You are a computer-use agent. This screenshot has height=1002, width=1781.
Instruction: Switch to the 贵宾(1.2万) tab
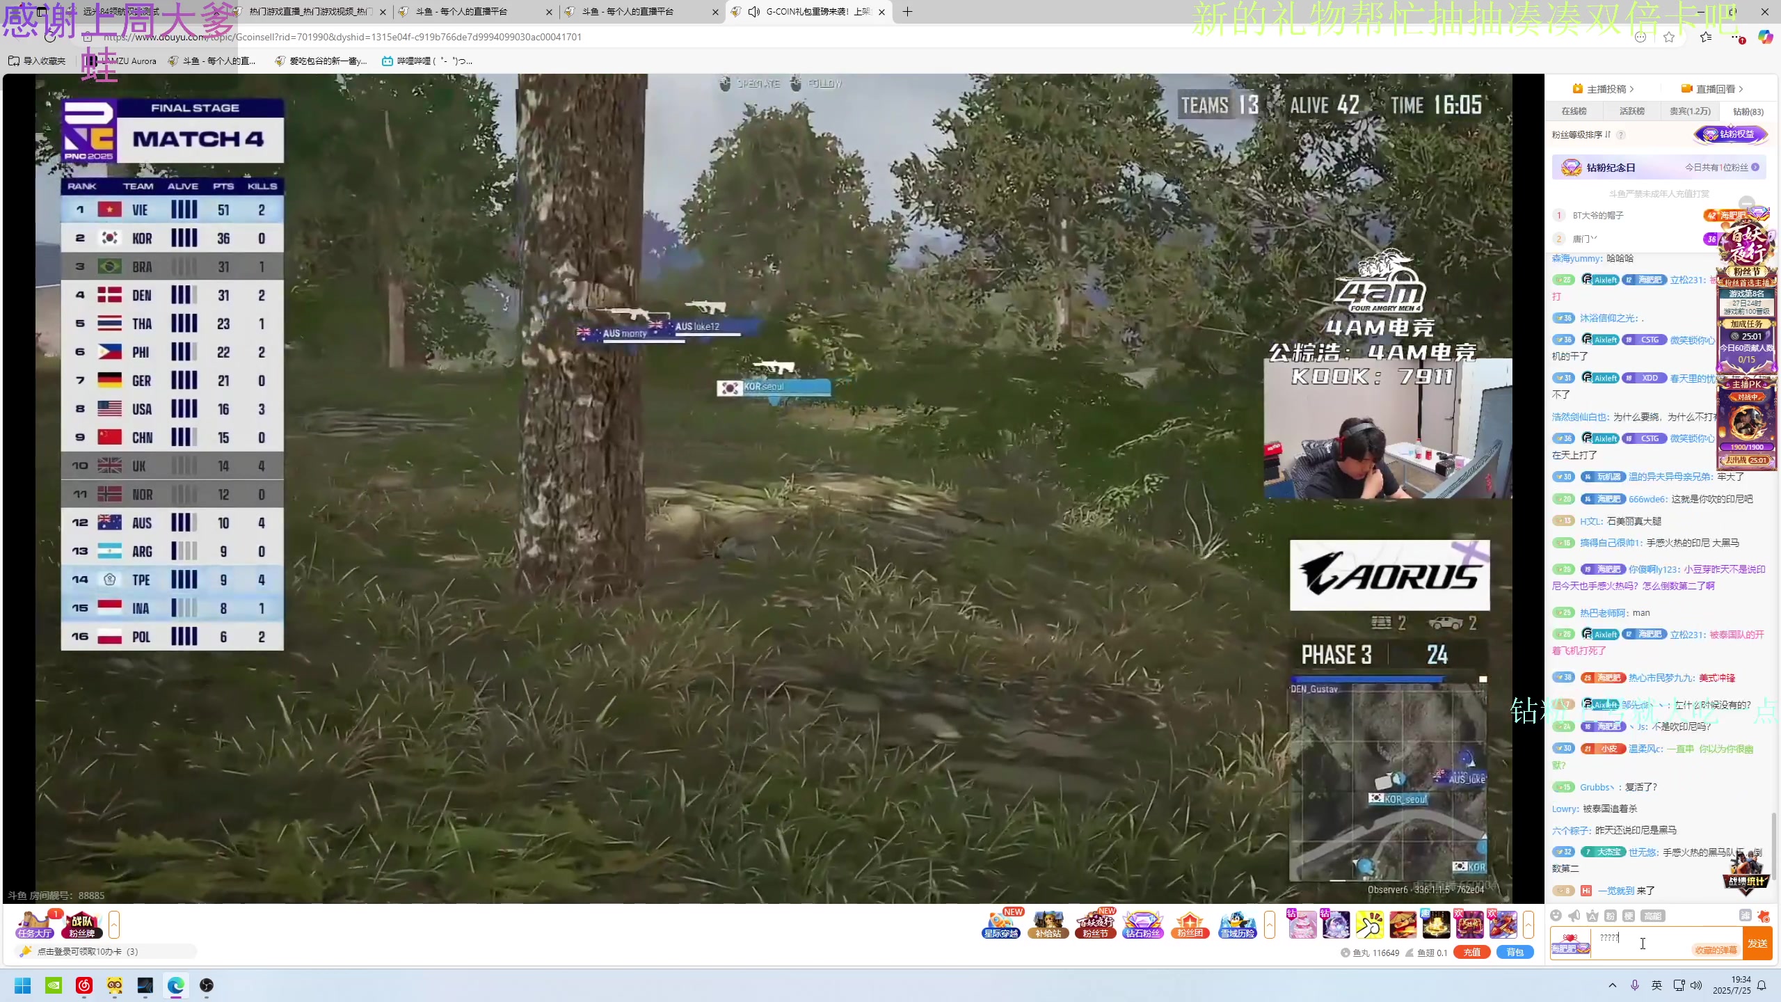click(x=1689, y=111)
